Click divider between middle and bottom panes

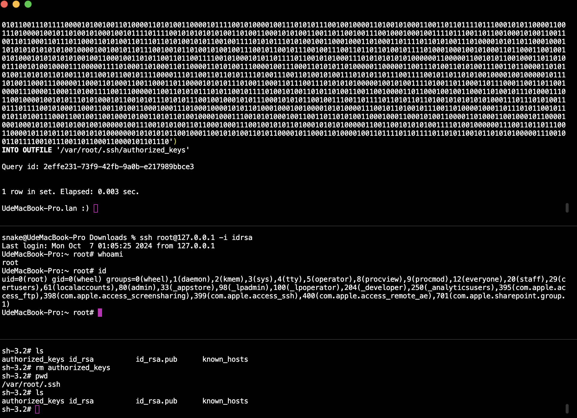[x=288, y=339]
